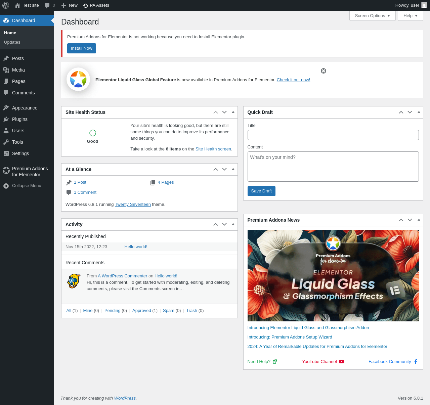The width and height of the screenshot is (430, 405).
Task: Collapse the Activity panel
Action: point(233,224)
